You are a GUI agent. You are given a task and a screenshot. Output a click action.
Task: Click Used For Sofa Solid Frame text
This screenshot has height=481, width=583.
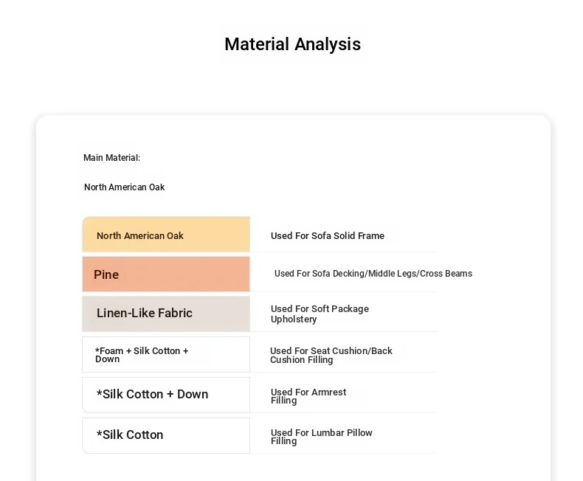click(328, 235)
